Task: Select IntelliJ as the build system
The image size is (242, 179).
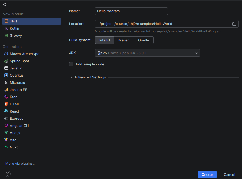Action: click(105, 40)
